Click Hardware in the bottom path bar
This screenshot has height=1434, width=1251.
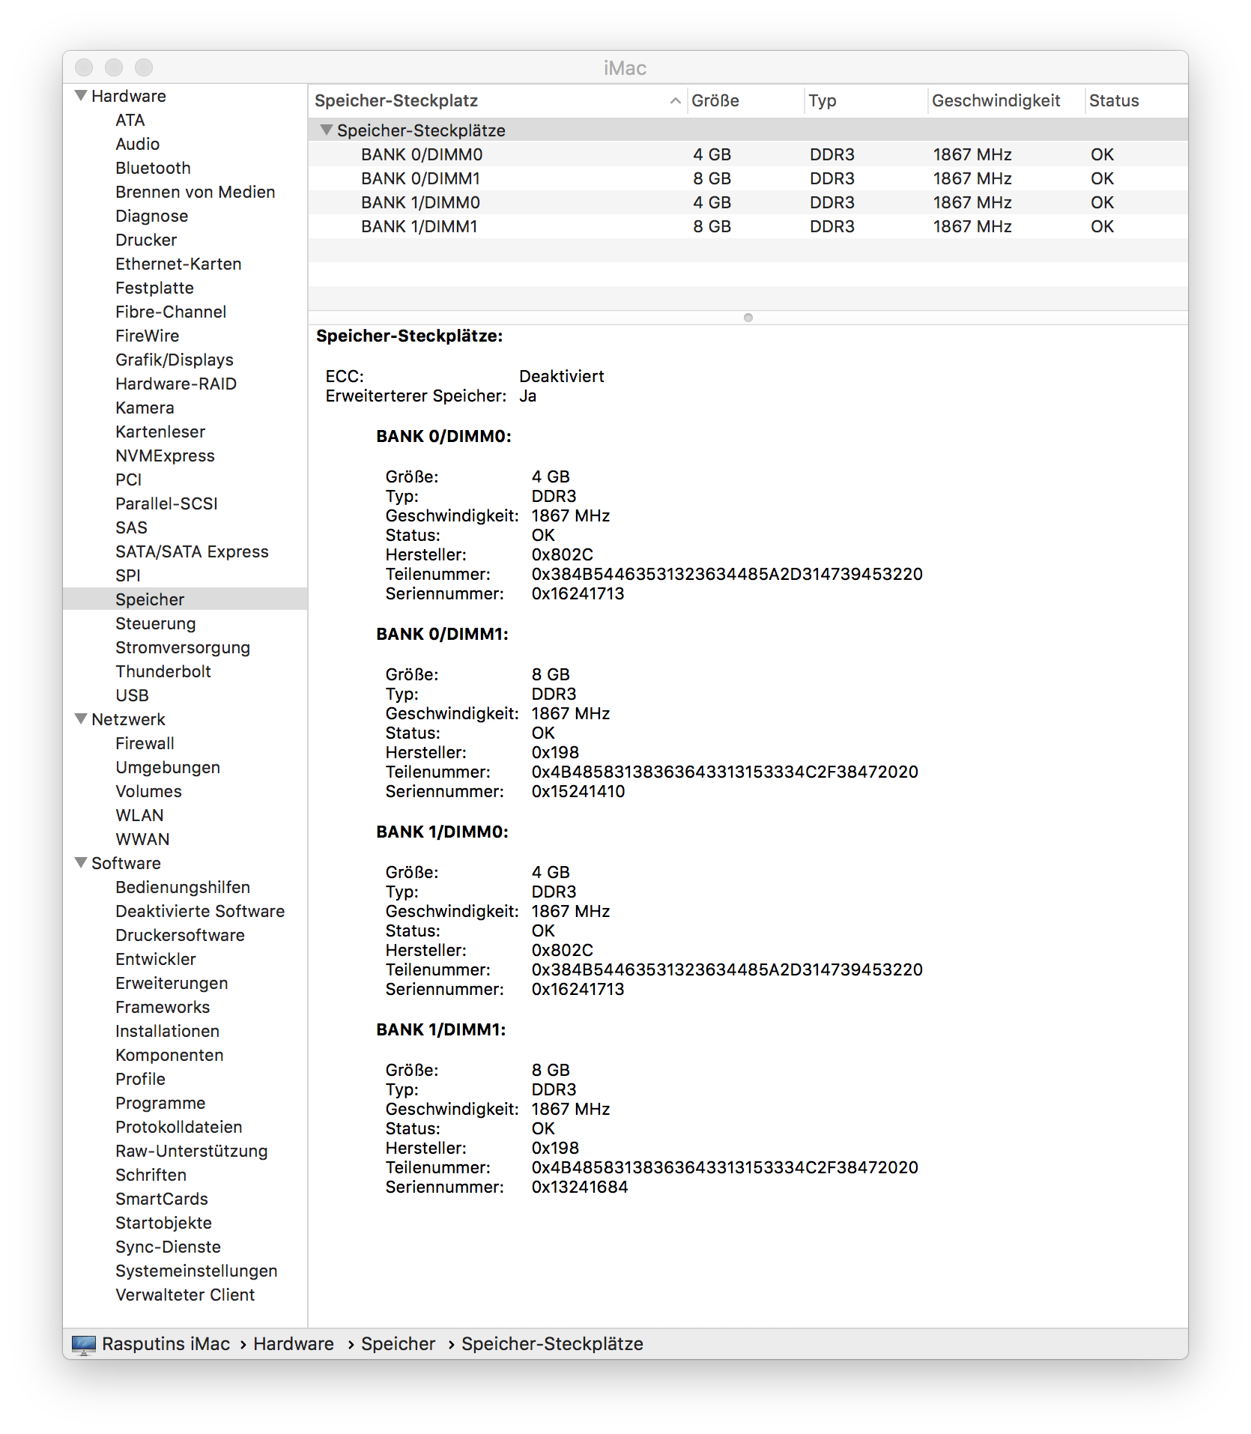[x=294, y=1344]
